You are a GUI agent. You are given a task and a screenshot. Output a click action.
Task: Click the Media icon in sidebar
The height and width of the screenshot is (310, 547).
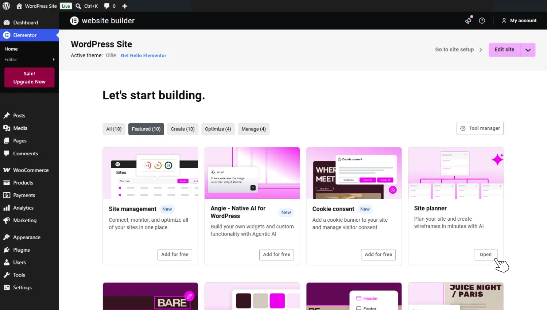[x=7, y=128]
